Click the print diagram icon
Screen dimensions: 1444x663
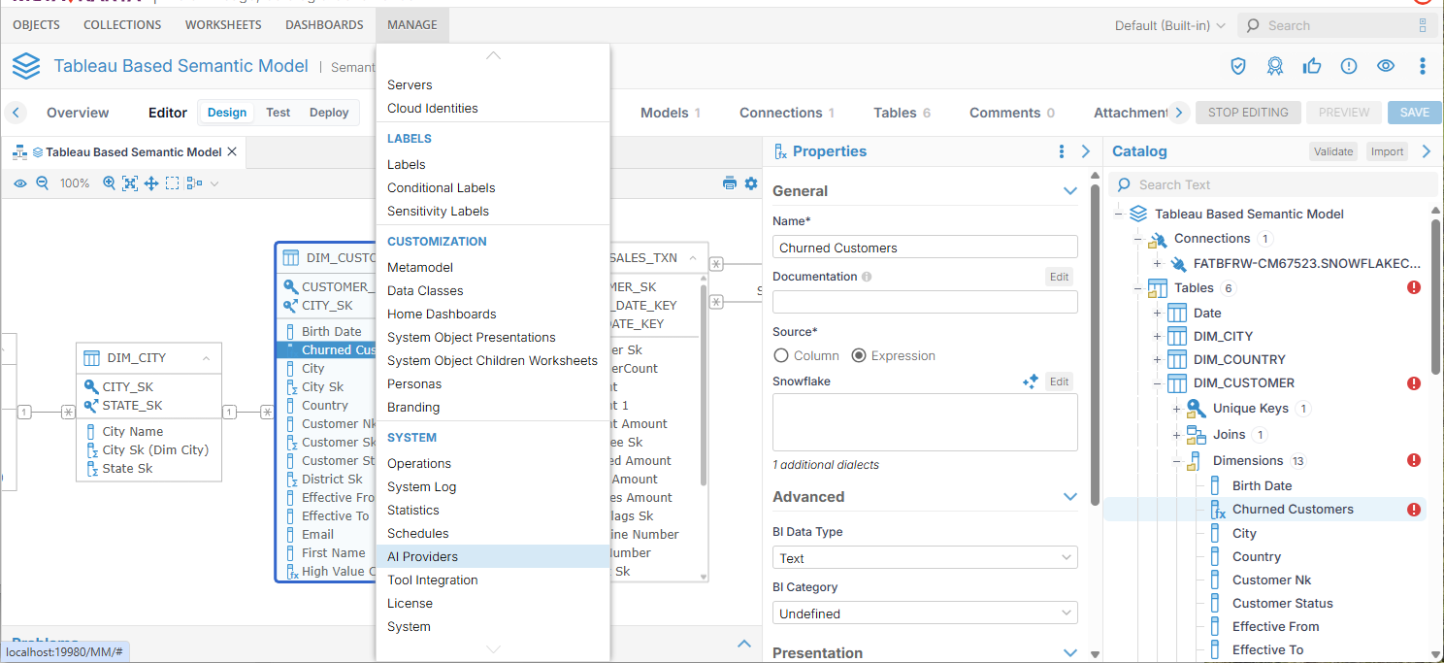coord(730,182)
